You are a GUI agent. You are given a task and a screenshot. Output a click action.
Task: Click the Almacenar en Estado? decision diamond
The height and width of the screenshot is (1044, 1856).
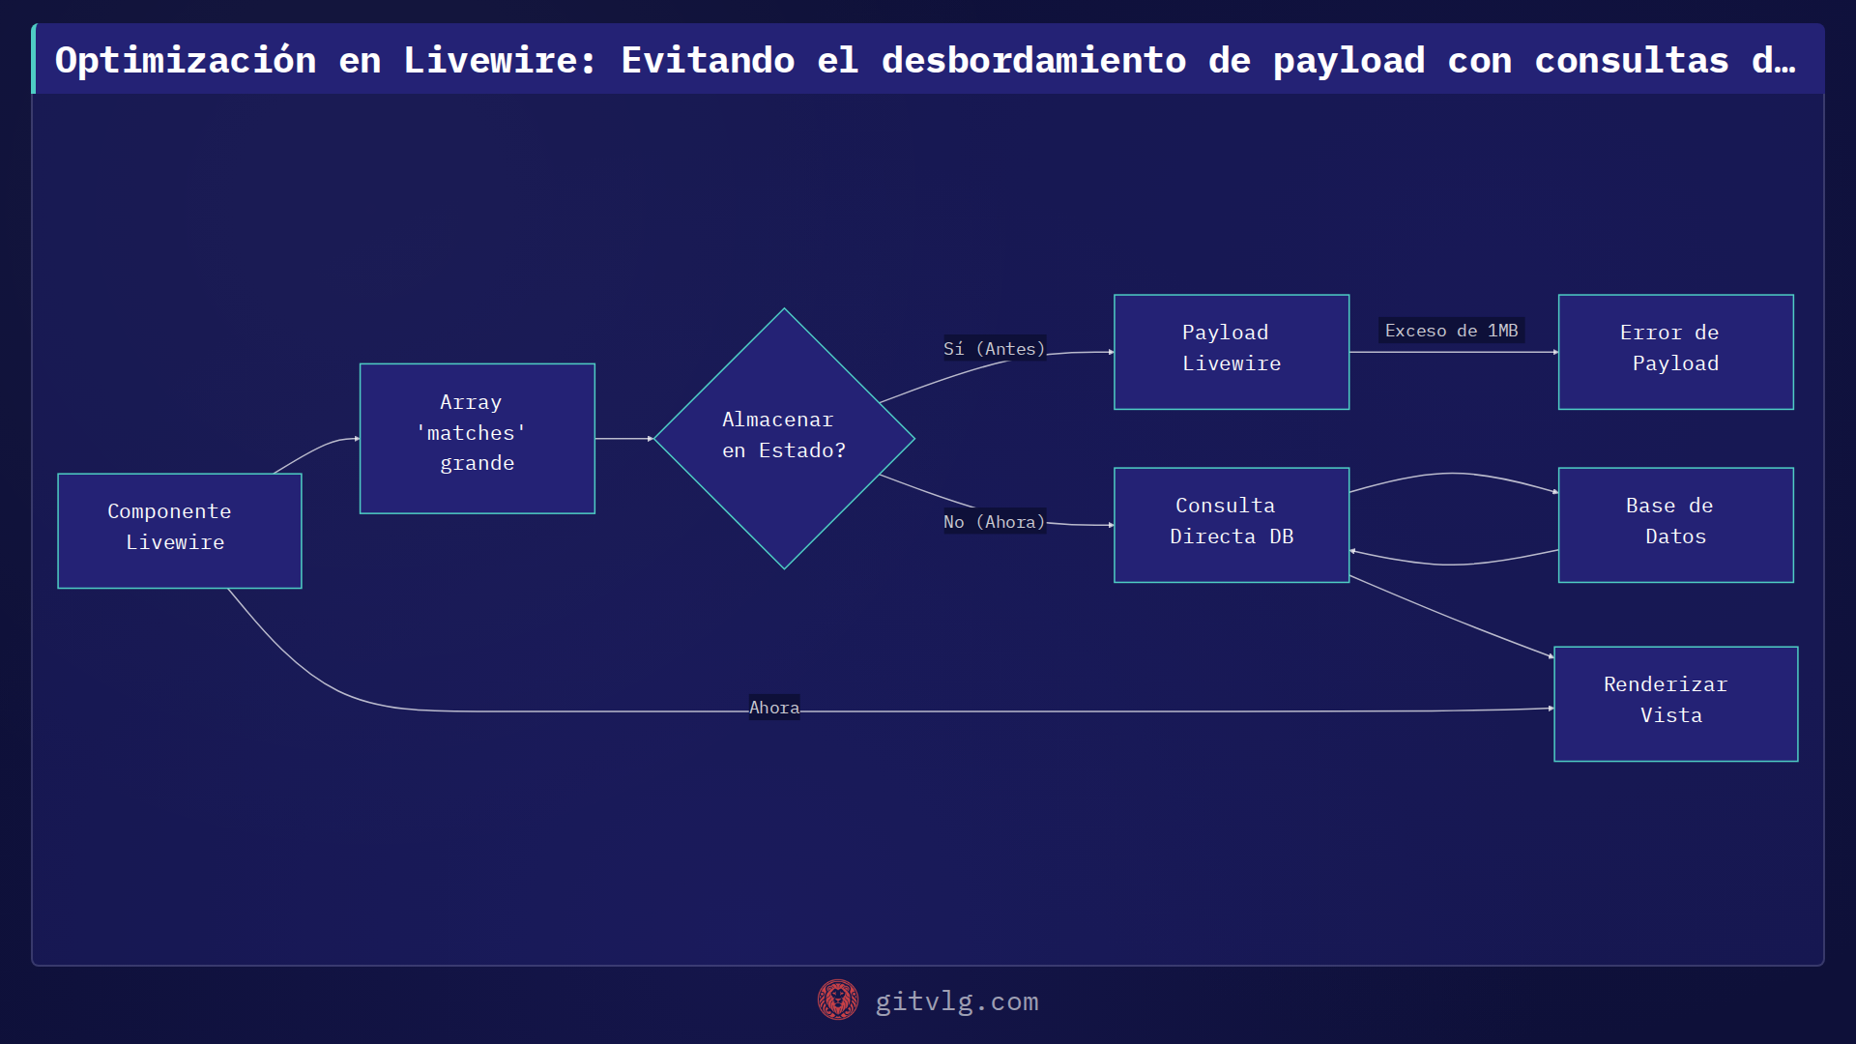784,439
